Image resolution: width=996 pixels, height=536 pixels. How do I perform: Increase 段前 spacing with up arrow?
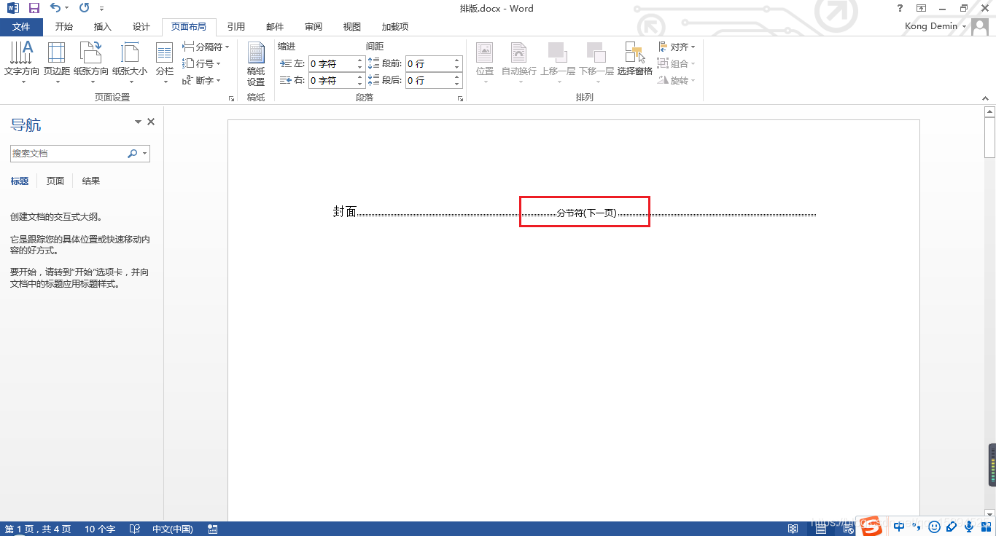click(x=457, y=60)
